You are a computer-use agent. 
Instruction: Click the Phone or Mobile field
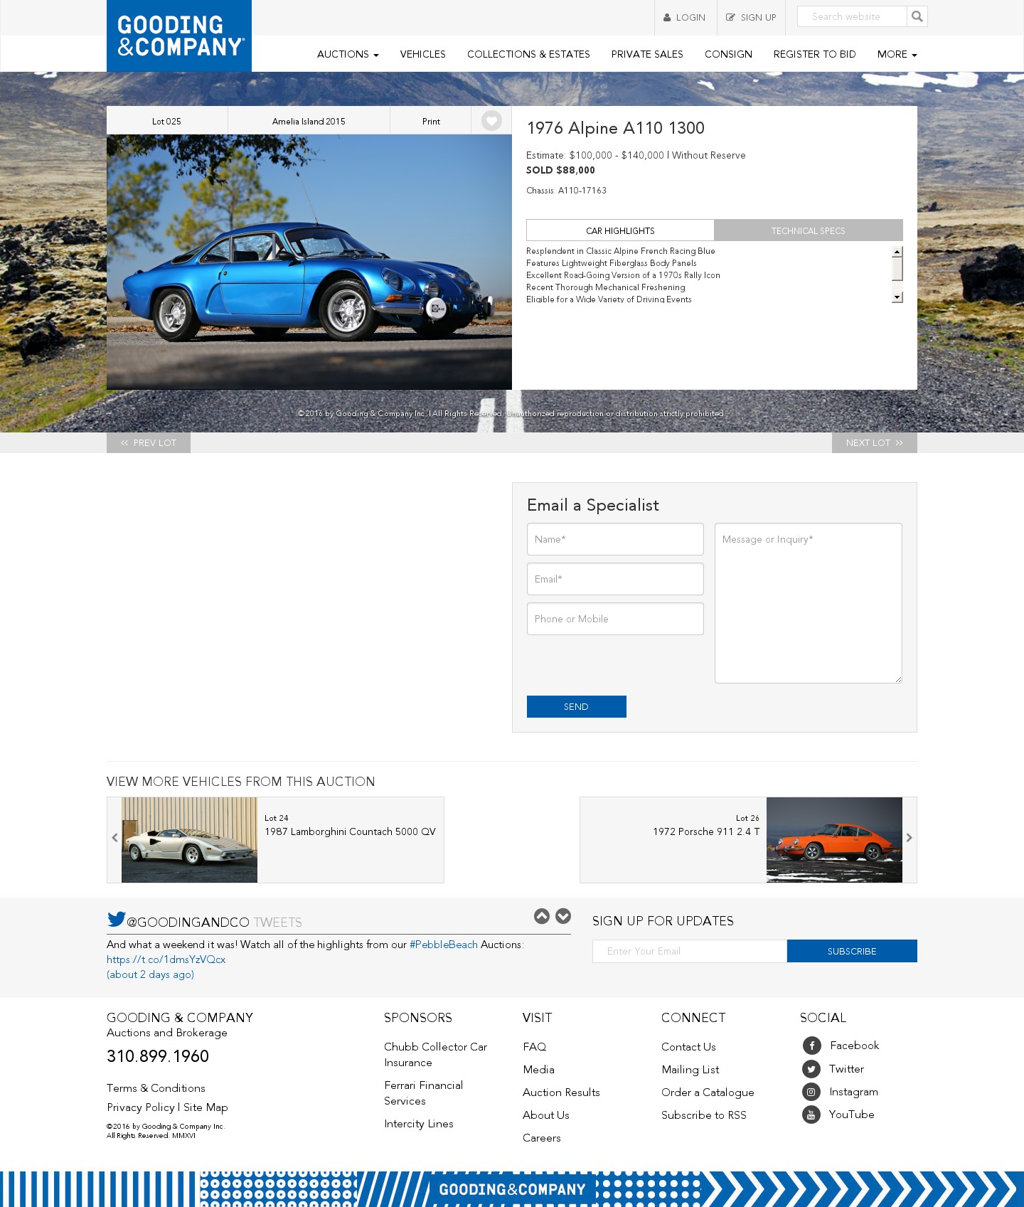coord(615,619)
